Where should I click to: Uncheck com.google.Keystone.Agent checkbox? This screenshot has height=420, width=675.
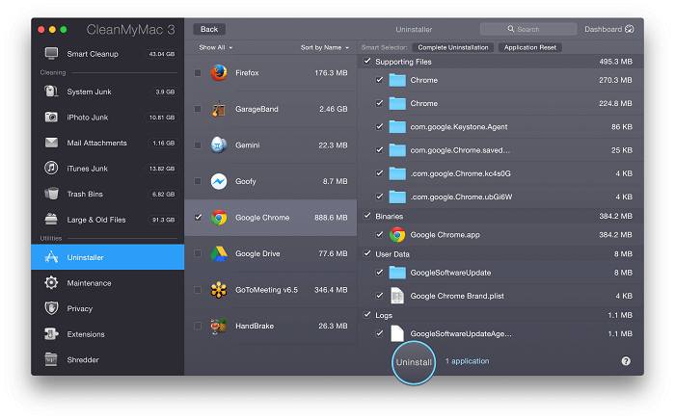[x=379, y=126]
